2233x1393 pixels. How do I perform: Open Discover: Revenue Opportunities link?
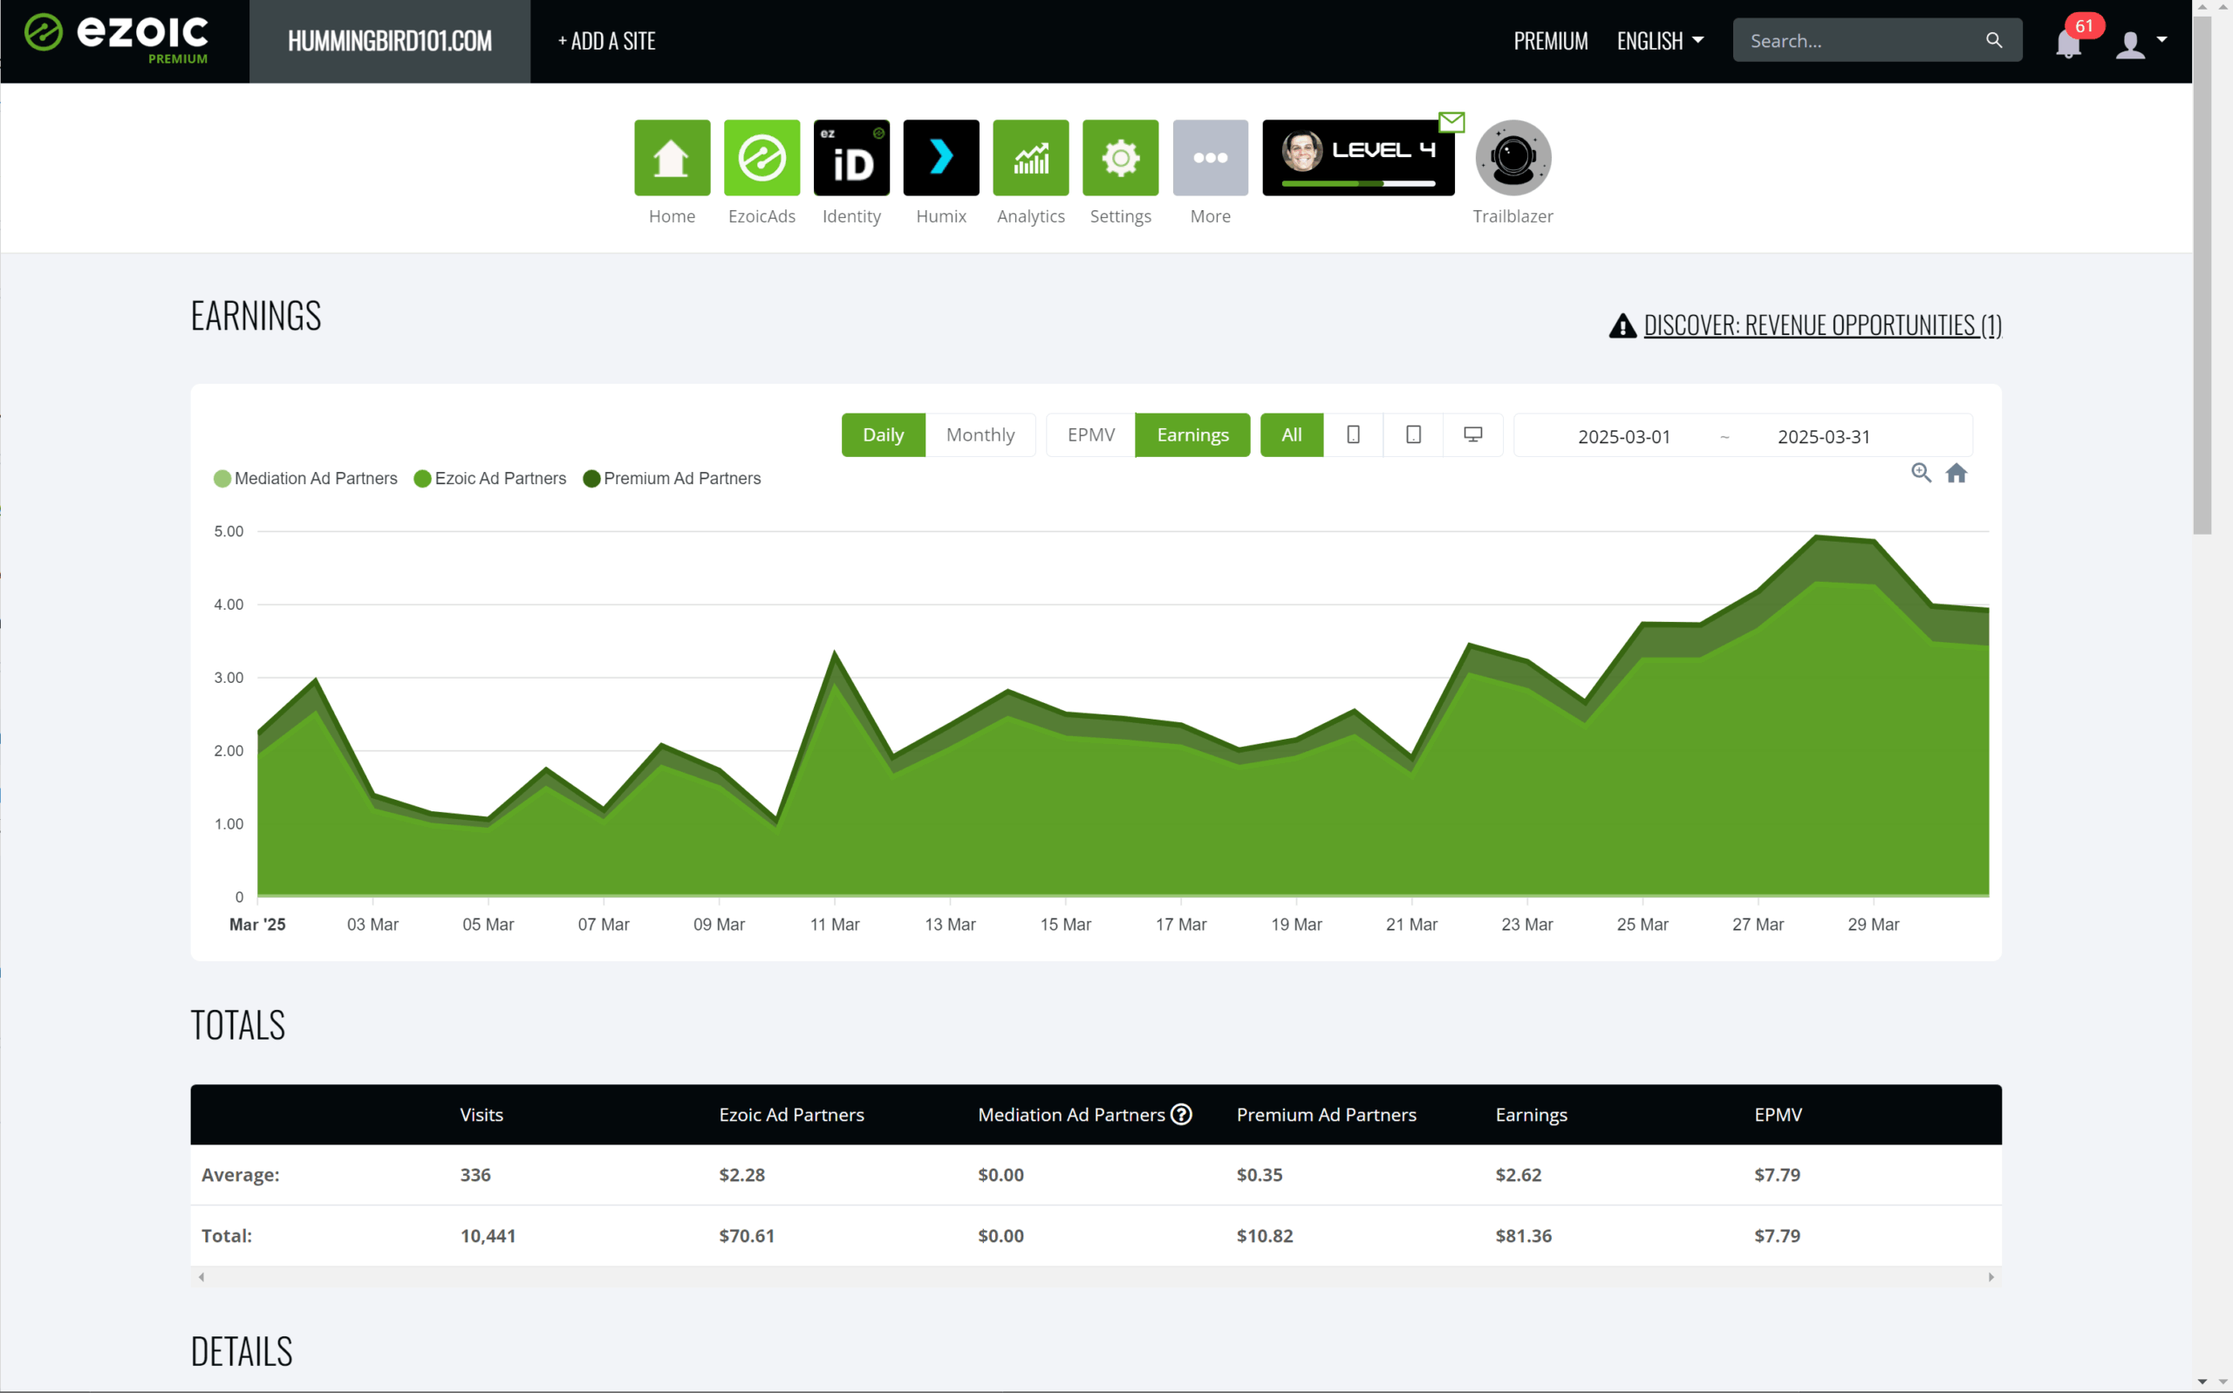tap(1822, 325)
